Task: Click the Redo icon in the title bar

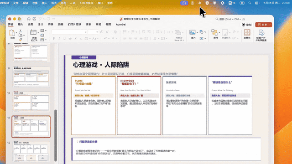Action: click(48, 19)
